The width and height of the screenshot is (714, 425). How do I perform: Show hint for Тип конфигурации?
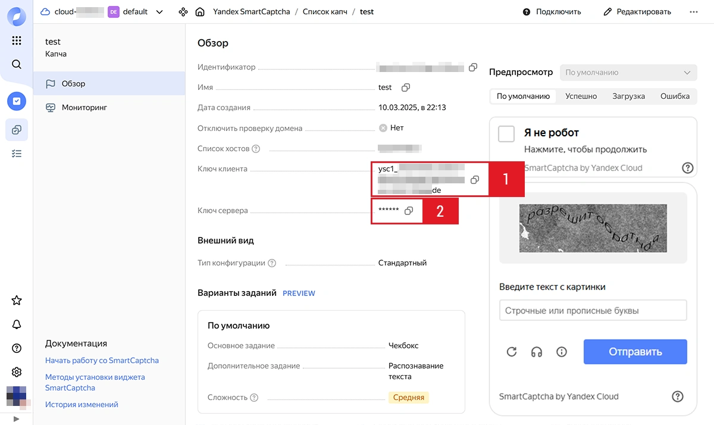(272, 263)
